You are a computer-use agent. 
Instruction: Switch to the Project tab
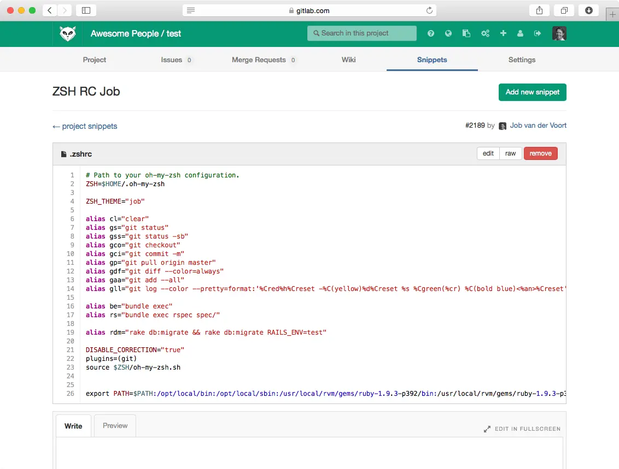tap(95, 60)
